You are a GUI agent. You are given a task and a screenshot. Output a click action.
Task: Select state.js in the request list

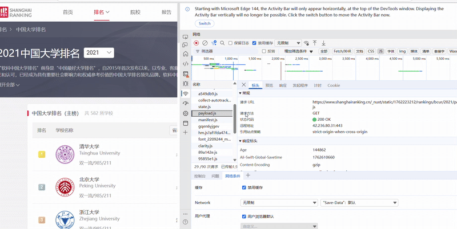[x=212, y=107]
